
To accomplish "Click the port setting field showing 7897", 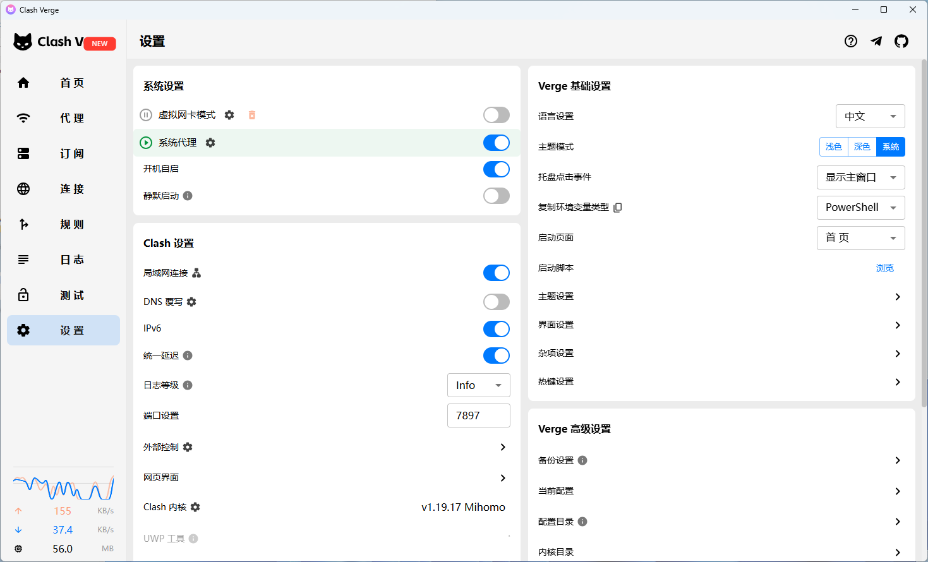I will [478, 416].
